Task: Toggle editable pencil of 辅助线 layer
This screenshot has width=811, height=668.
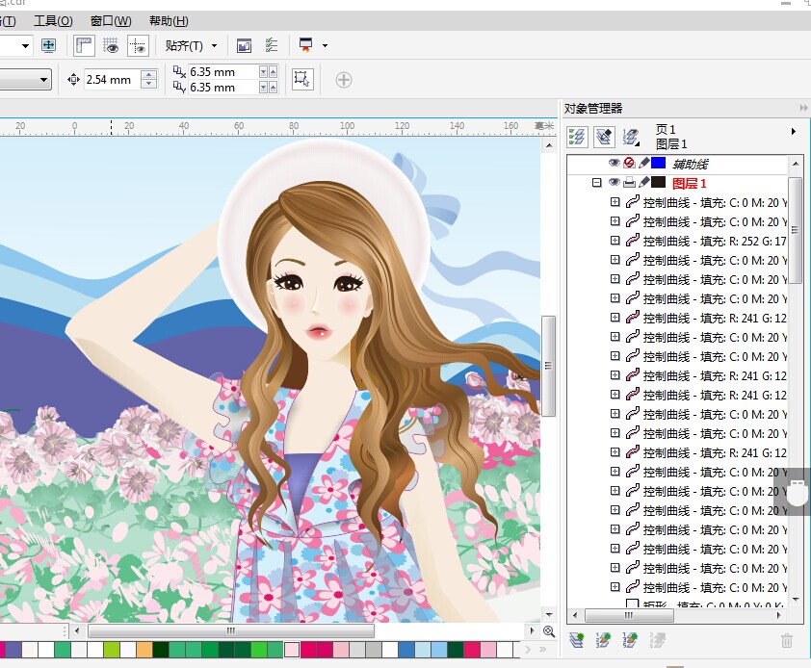Action: [644, 164]
